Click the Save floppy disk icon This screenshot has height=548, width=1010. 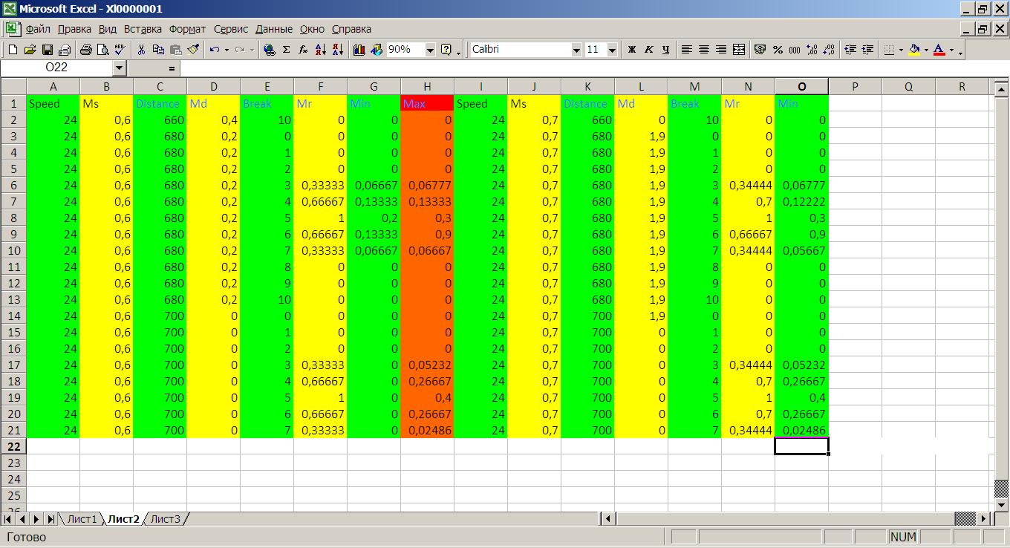point(48,50)
